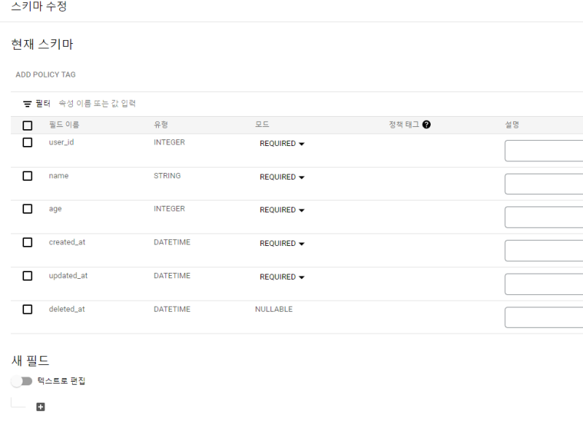The width and height of the screenshot is (583, 435).
Task: Click the ADD POLICY TAG button
Action: click(x=45, y=74)
